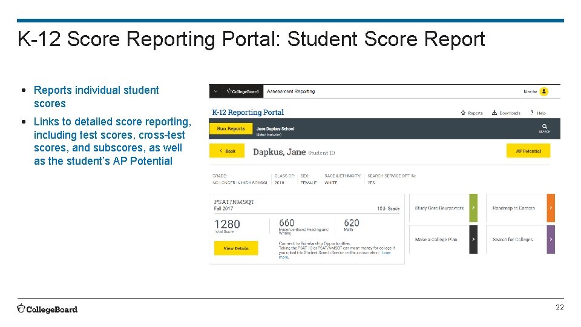The image size is (581, 327).
Task: Expand the chevron menu beside CollegeBoard logo
Action: pos(215,91)
